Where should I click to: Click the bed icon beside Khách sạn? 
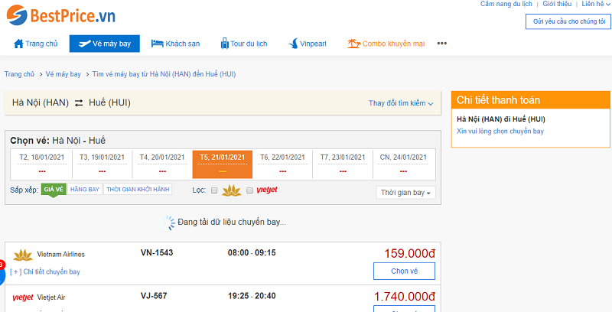157,44
